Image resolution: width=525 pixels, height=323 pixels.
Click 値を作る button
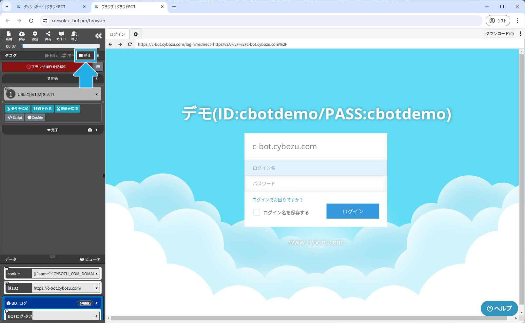coord(43,109)
